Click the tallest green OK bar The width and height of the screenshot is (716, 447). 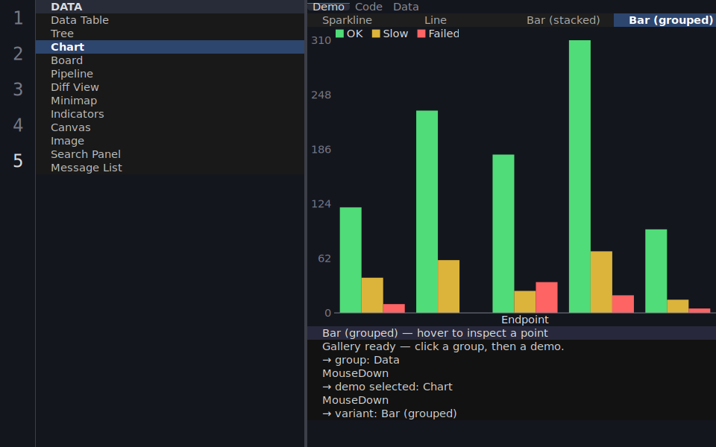tap(580, 177)
